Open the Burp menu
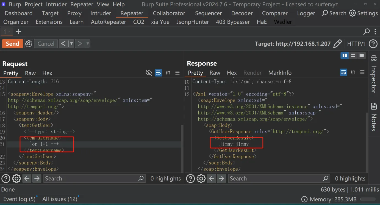380x205 pixels. 15,4
